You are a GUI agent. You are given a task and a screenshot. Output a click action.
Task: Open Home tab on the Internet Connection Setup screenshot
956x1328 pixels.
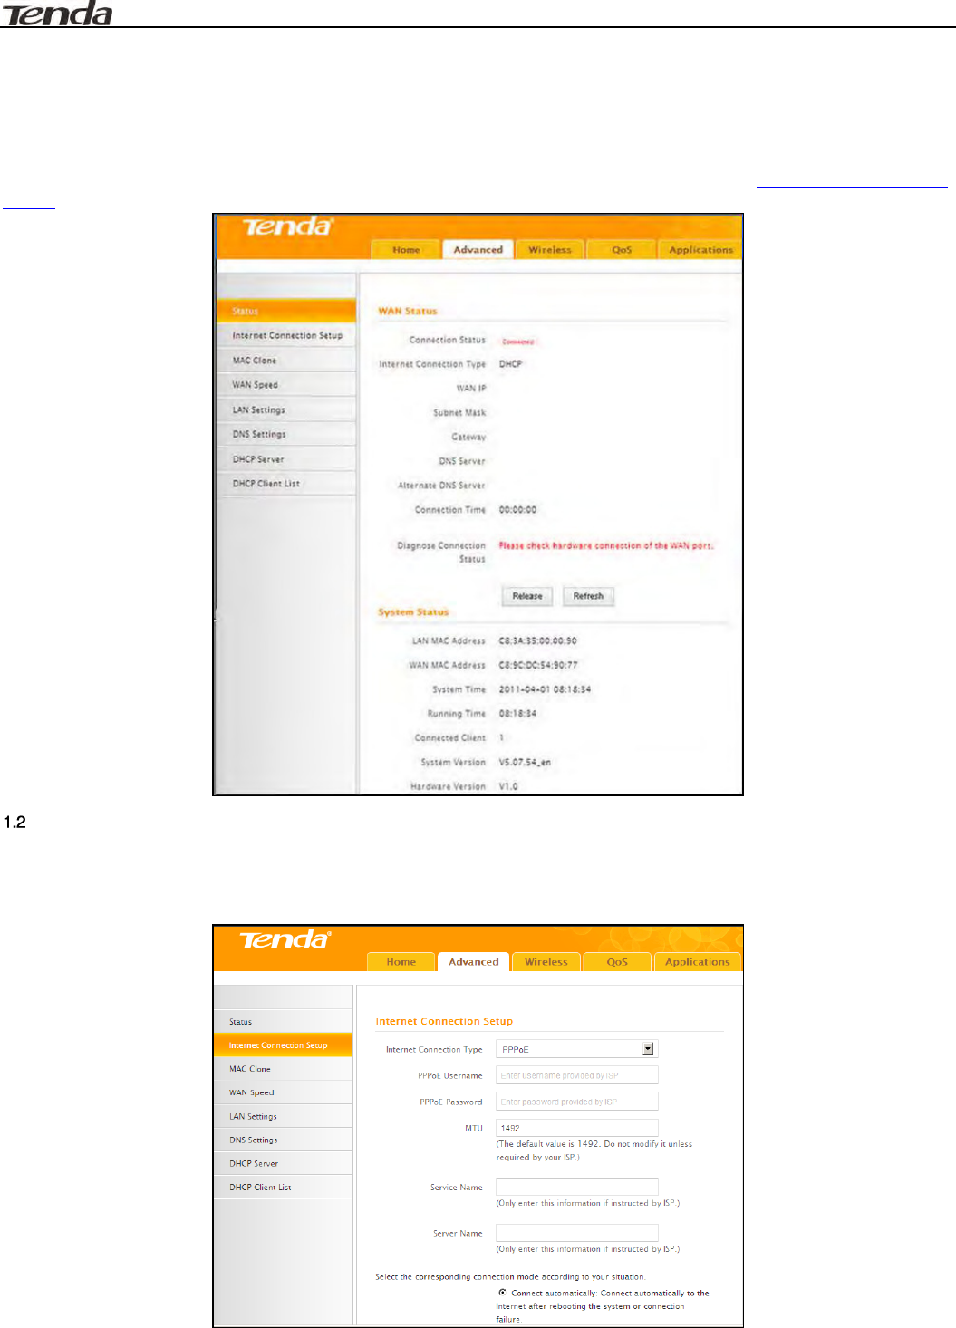coord(401,962)
